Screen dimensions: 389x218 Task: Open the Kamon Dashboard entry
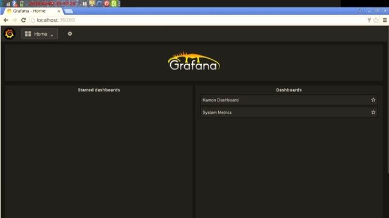coord(289,100)
